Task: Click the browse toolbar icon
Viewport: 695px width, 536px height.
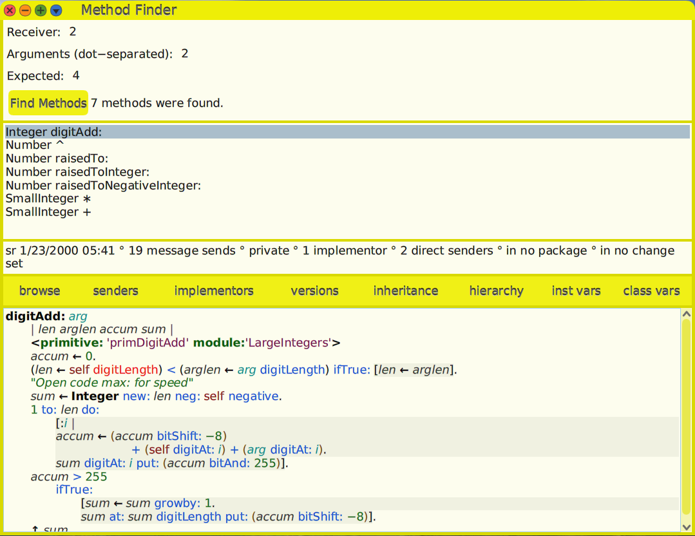Action: click(x=39, y=291)
